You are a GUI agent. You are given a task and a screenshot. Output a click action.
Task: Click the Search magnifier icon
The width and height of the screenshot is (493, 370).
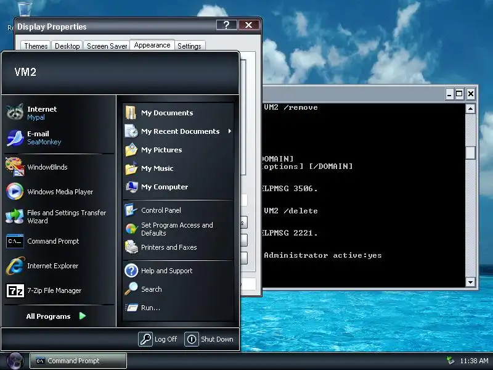point(131,289)
